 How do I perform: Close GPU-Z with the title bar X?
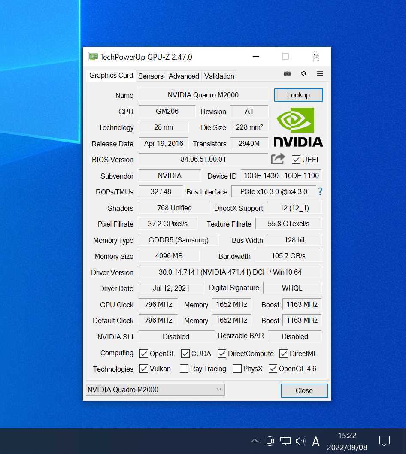[316, 57]
